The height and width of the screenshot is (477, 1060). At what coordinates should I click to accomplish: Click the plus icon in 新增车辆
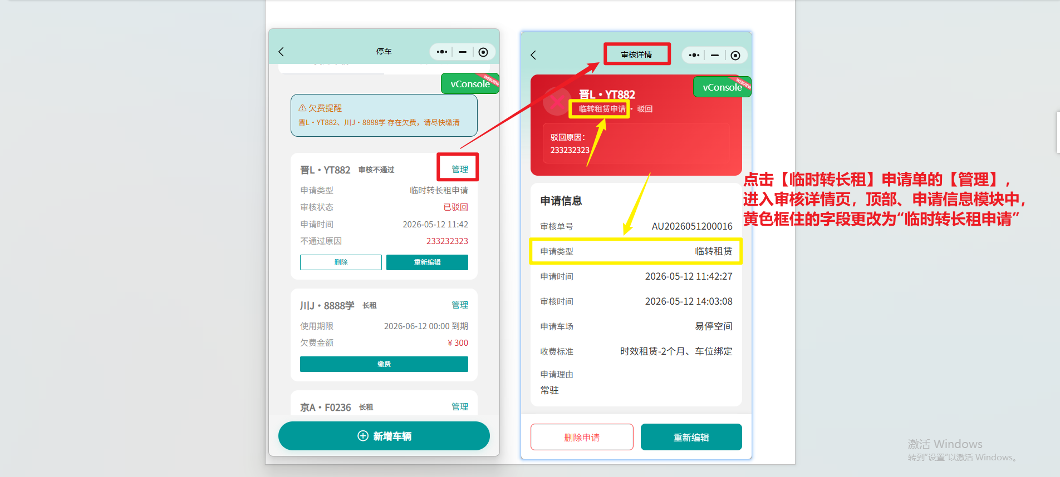point(363,436)
